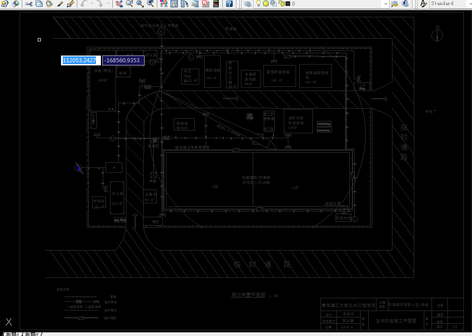Click the Help question mark icon
This screenshot has height=336, width=472.
[229, 4]
